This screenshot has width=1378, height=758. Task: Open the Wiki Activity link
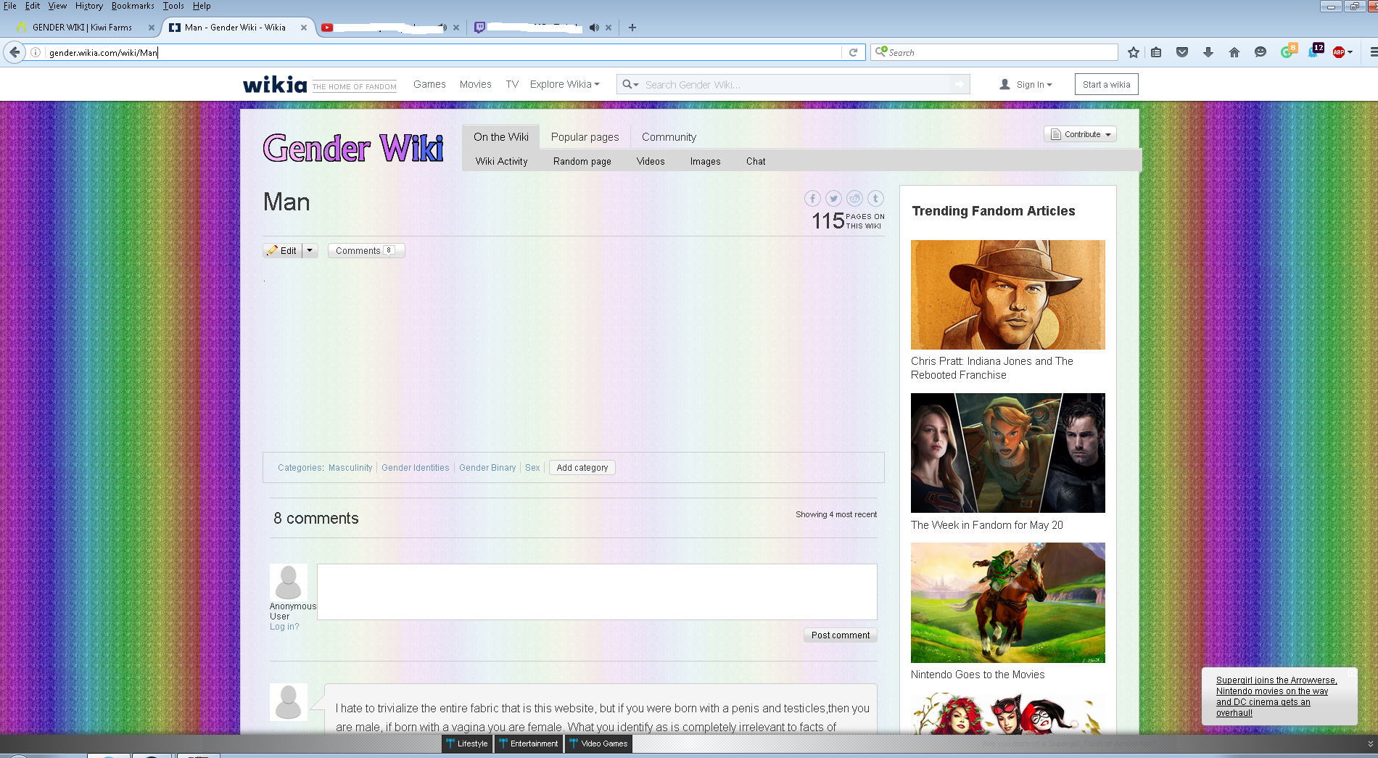point(501,161)
